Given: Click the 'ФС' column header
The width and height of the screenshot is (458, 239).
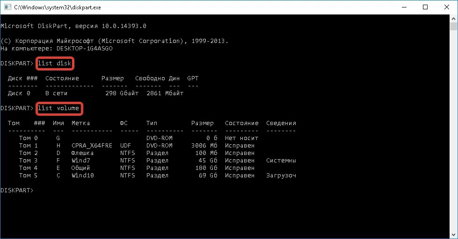Looking at the screenshot, I should [x=124, y=123].
